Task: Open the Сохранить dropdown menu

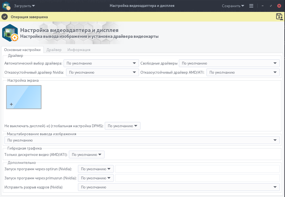Action: pos(233,6)
